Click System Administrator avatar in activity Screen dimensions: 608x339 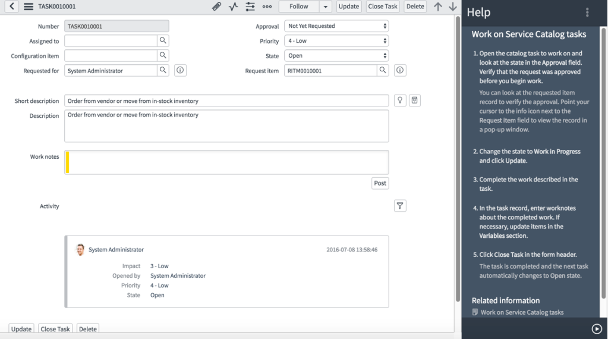tap(80, 249)
